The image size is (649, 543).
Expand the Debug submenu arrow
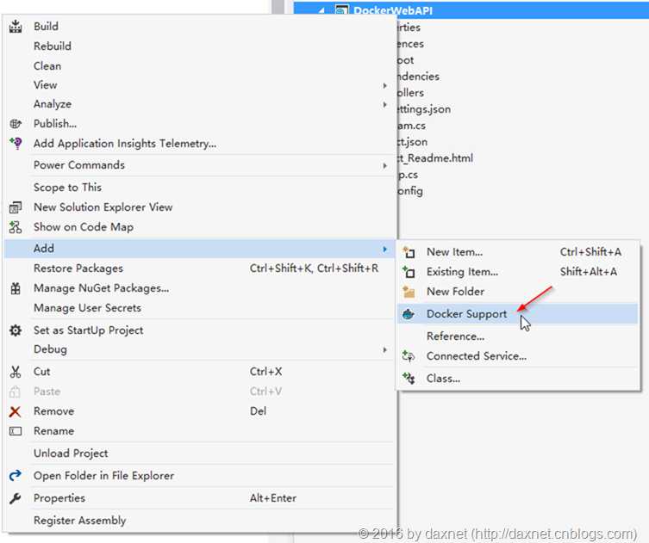pyautogui.click(x=385, y=349)
